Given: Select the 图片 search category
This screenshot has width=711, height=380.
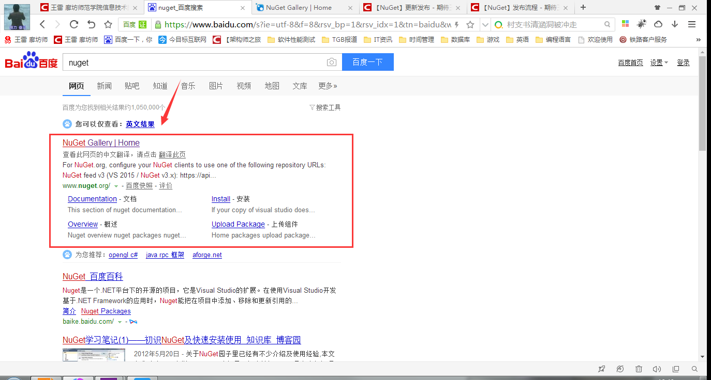Looking at the screenshot, I should click(x=216, y=86).
